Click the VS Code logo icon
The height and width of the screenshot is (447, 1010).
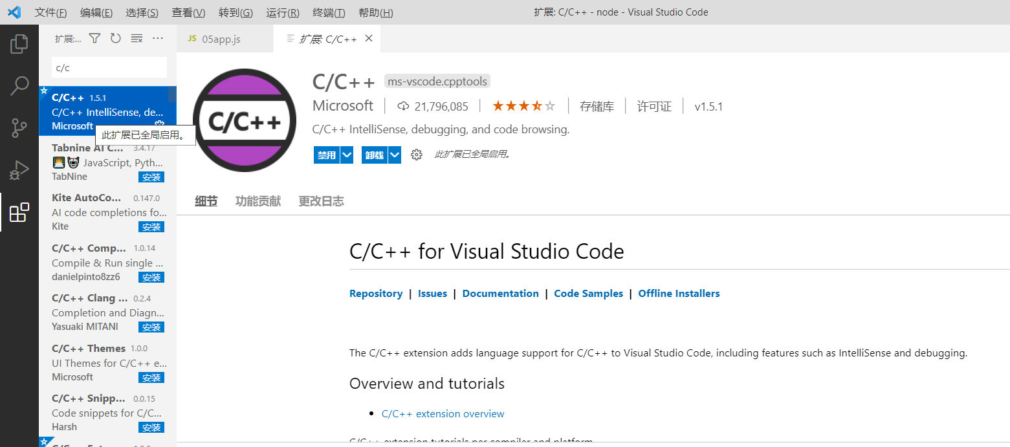14,12
